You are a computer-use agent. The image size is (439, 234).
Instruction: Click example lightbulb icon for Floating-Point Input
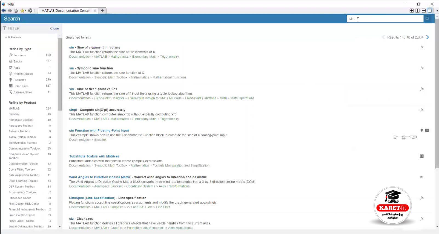422,130
